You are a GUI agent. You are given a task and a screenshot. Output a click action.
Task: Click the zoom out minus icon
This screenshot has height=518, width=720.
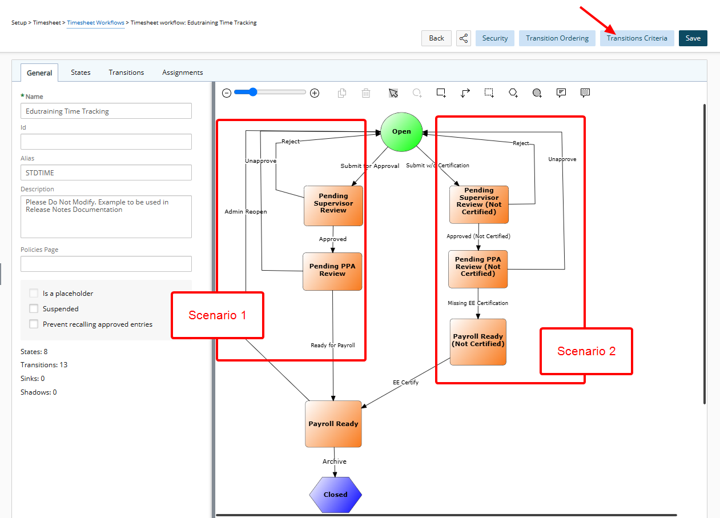[x=227, y=93]
